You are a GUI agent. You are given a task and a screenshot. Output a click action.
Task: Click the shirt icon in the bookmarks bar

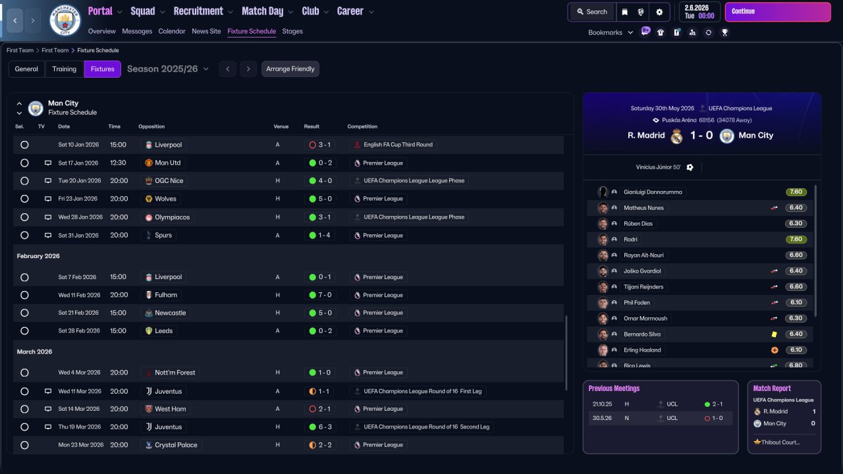click(x=661, y=32)
